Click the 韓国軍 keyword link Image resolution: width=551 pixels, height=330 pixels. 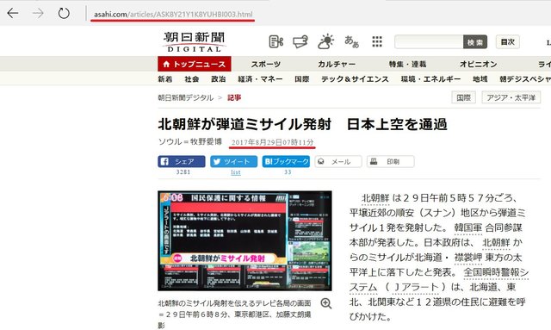click(468, 227)
